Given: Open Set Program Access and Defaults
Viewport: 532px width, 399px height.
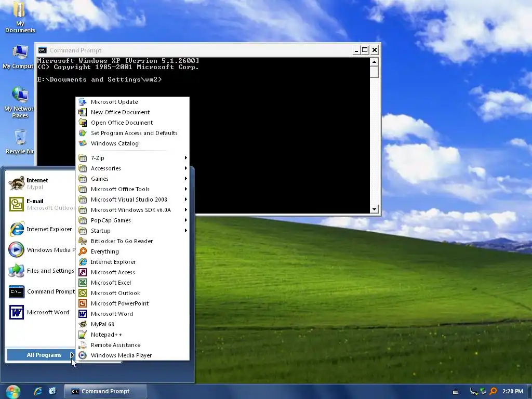Looking at the screenshot, I should [132, 133].
